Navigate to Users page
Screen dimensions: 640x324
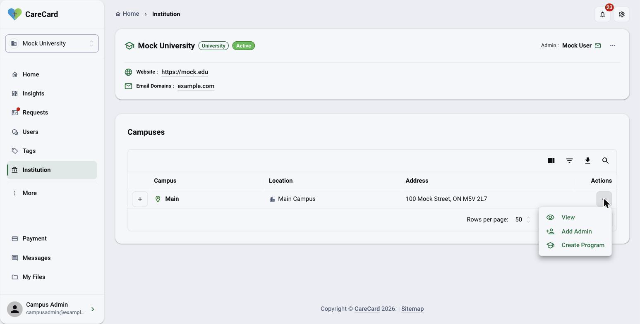[52, 132]
